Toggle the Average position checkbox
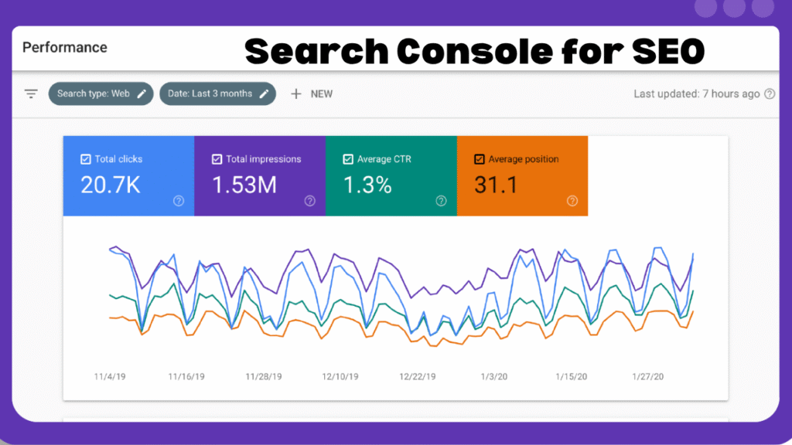 (480, 159)
